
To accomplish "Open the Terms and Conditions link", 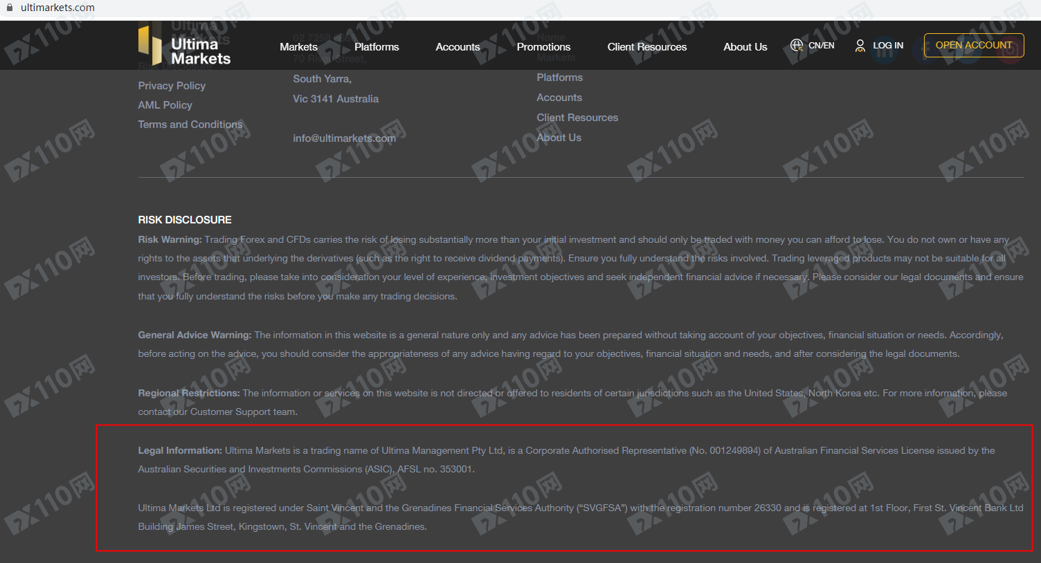I will coord(190,124).
